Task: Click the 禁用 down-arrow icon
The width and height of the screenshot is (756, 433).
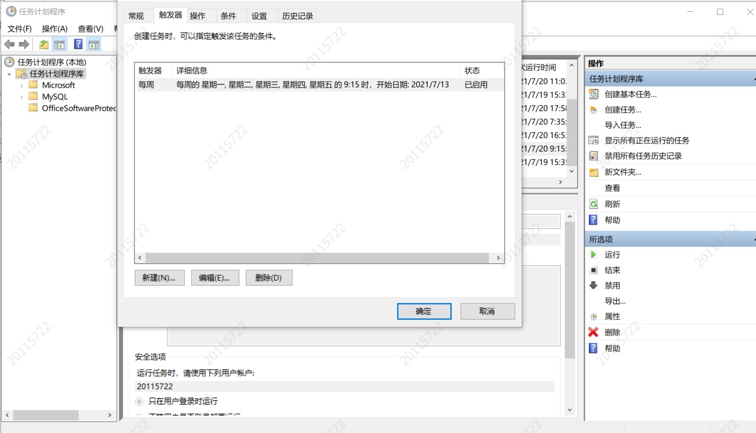Action: pos(593,285)
